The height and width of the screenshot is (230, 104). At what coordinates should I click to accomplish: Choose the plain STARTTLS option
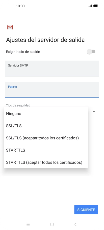point(46,150)
